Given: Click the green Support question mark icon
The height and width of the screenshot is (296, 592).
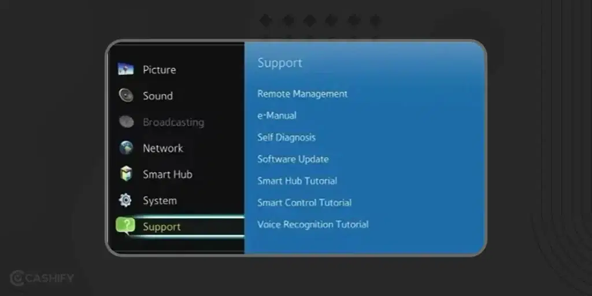Looking at the screenshot, I should (125, 226).
